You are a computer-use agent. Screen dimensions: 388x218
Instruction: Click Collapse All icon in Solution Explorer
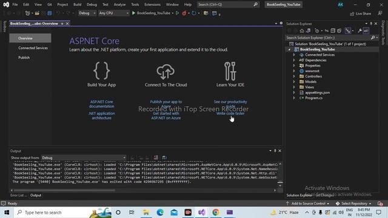[x=333, y=31]
